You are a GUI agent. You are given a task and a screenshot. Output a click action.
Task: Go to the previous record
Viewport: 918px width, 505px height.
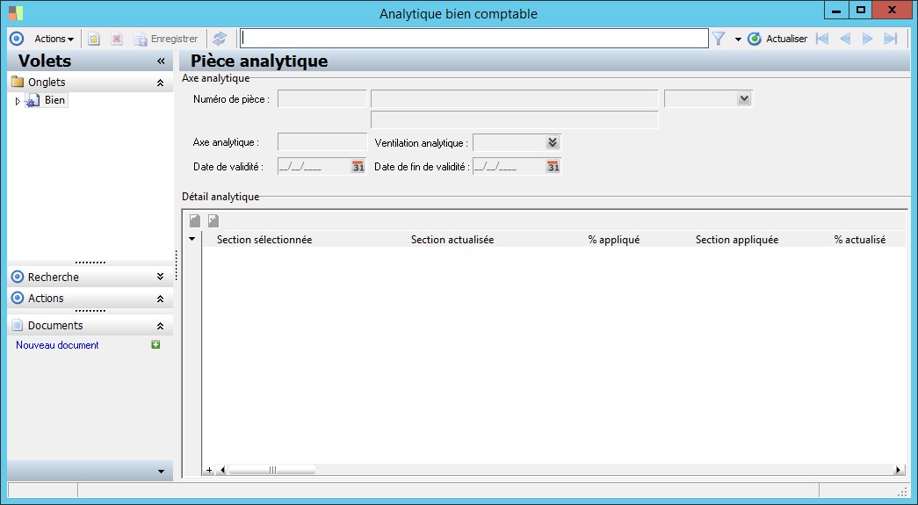click(x=845, y=39)
